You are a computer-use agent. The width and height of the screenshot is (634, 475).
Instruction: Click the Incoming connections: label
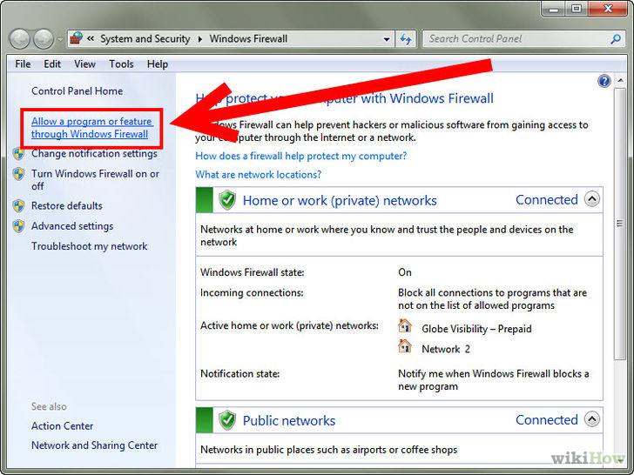pos(252,292)
